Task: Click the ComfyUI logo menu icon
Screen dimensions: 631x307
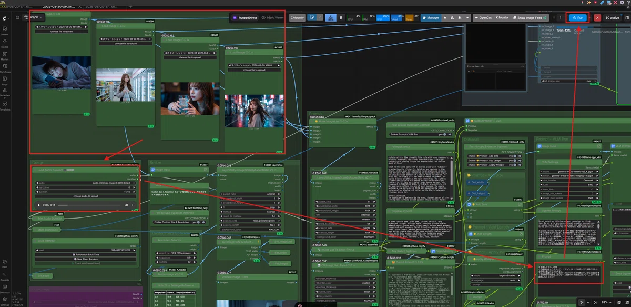Action: coord(5,18)
